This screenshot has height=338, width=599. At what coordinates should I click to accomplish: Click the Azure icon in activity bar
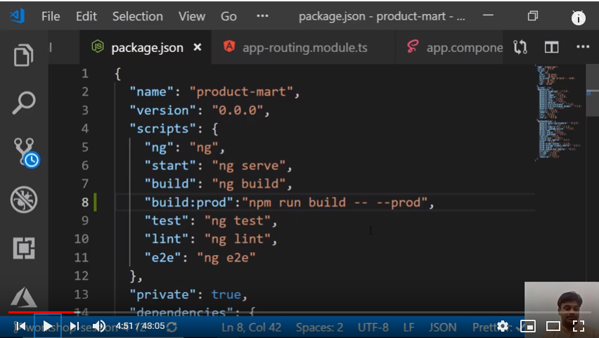pyautogui.click(x=24, y=297)
